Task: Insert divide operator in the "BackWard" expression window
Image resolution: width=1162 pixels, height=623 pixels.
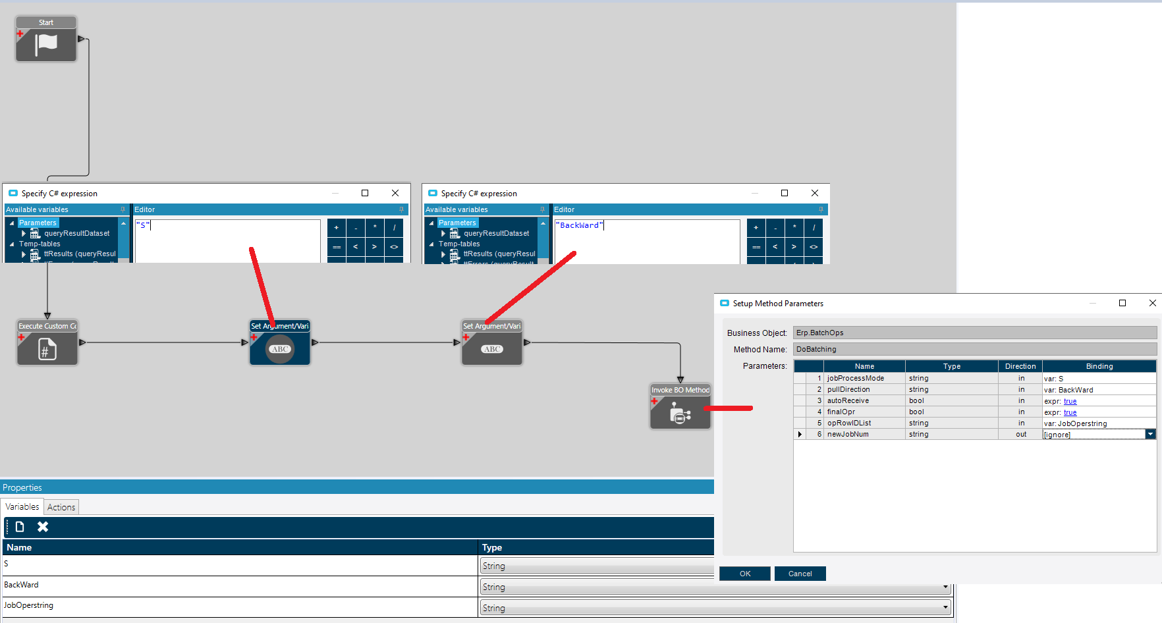Action: pyautogui.click(x=814, y=228)
